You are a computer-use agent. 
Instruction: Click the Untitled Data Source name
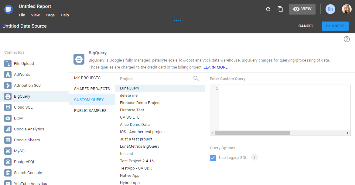coord(25,26)
